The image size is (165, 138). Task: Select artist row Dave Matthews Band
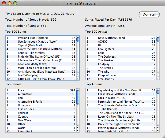121,38
